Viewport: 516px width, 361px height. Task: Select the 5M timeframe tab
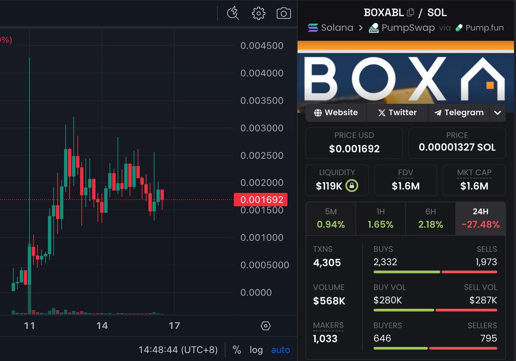pos(331,218)
